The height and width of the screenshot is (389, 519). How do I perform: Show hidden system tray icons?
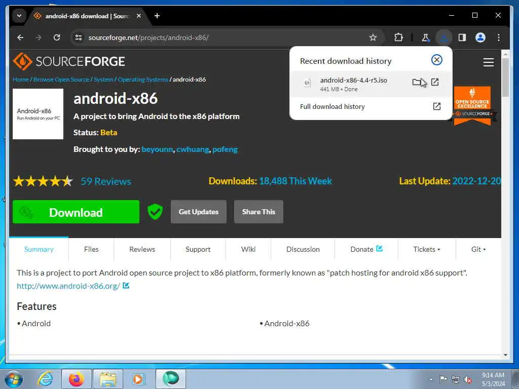pos(431,379)
